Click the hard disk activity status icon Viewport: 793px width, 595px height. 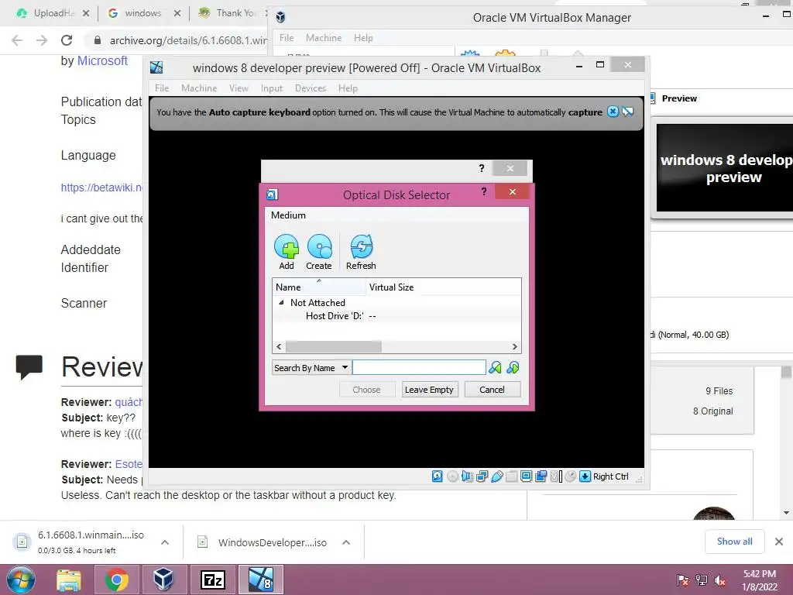tap(438, 476)
